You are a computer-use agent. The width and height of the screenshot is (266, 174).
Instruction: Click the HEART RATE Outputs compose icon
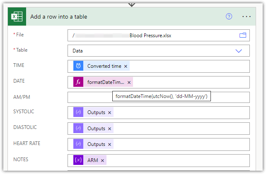78,144
